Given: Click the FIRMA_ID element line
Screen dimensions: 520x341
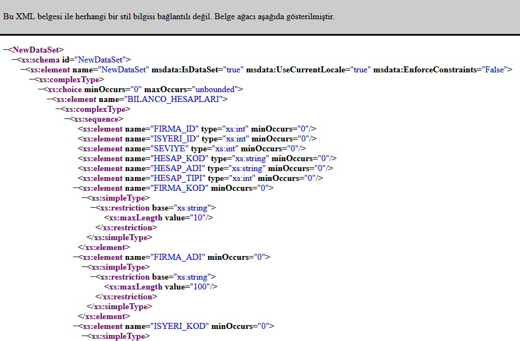Looking at the screenshot, I should coord(197,129).
